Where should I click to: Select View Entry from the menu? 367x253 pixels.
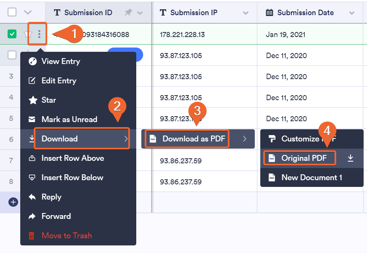(61, 61)
